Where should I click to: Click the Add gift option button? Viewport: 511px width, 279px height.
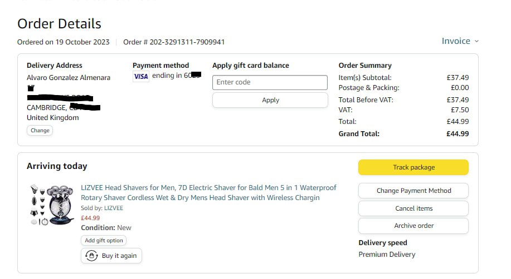point(104,241)
